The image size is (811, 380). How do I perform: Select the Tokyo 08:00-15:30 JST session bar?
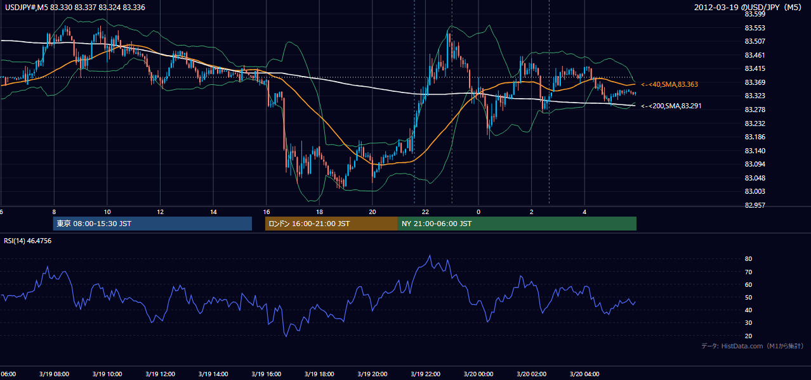point(152,224)
